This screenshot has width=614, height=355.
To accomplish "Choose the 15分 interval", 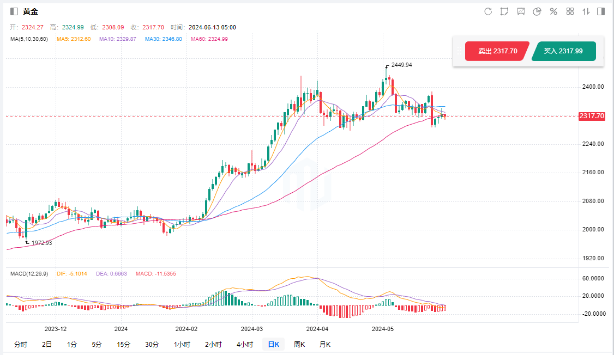I will click(124, 344).
